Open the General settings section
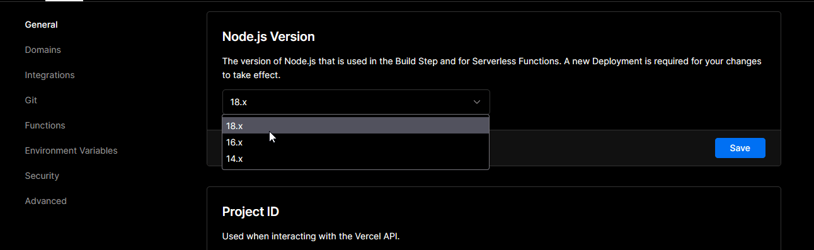This screenshot has width=814, height=250. point(41,25)
